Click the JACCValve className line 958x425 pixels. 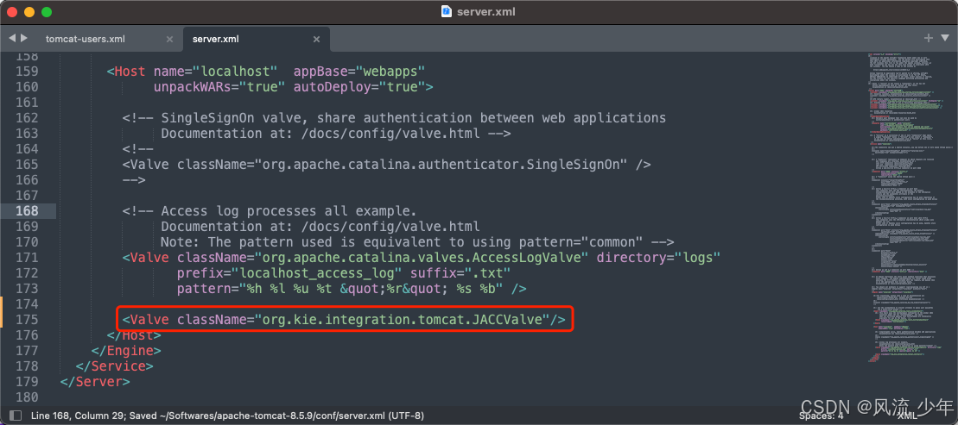343,320
